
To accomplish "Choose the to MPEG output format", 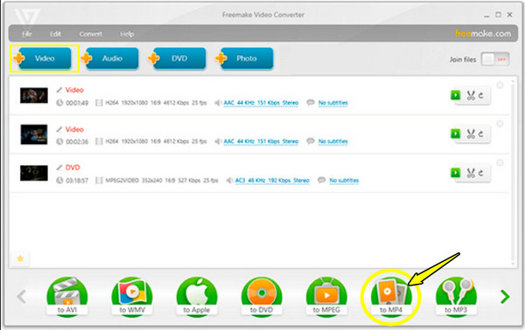I will 326,296.
